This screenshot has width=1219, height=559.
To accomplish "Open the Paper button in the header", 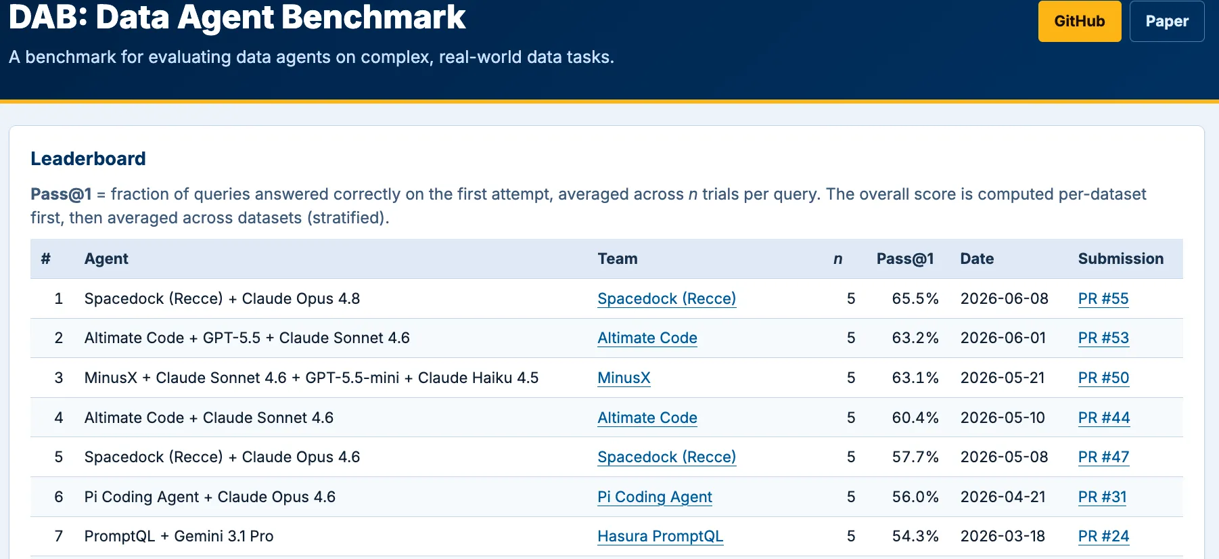I will [x=1167, y=21].
